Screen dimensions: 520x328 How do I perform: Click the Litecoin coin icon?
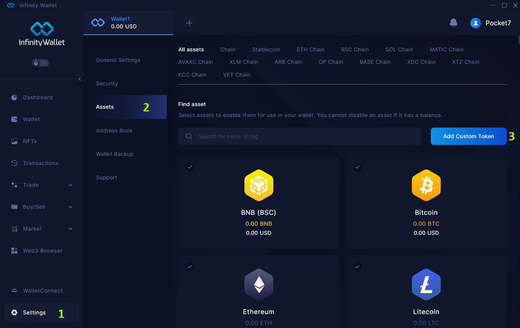(426, 285)
